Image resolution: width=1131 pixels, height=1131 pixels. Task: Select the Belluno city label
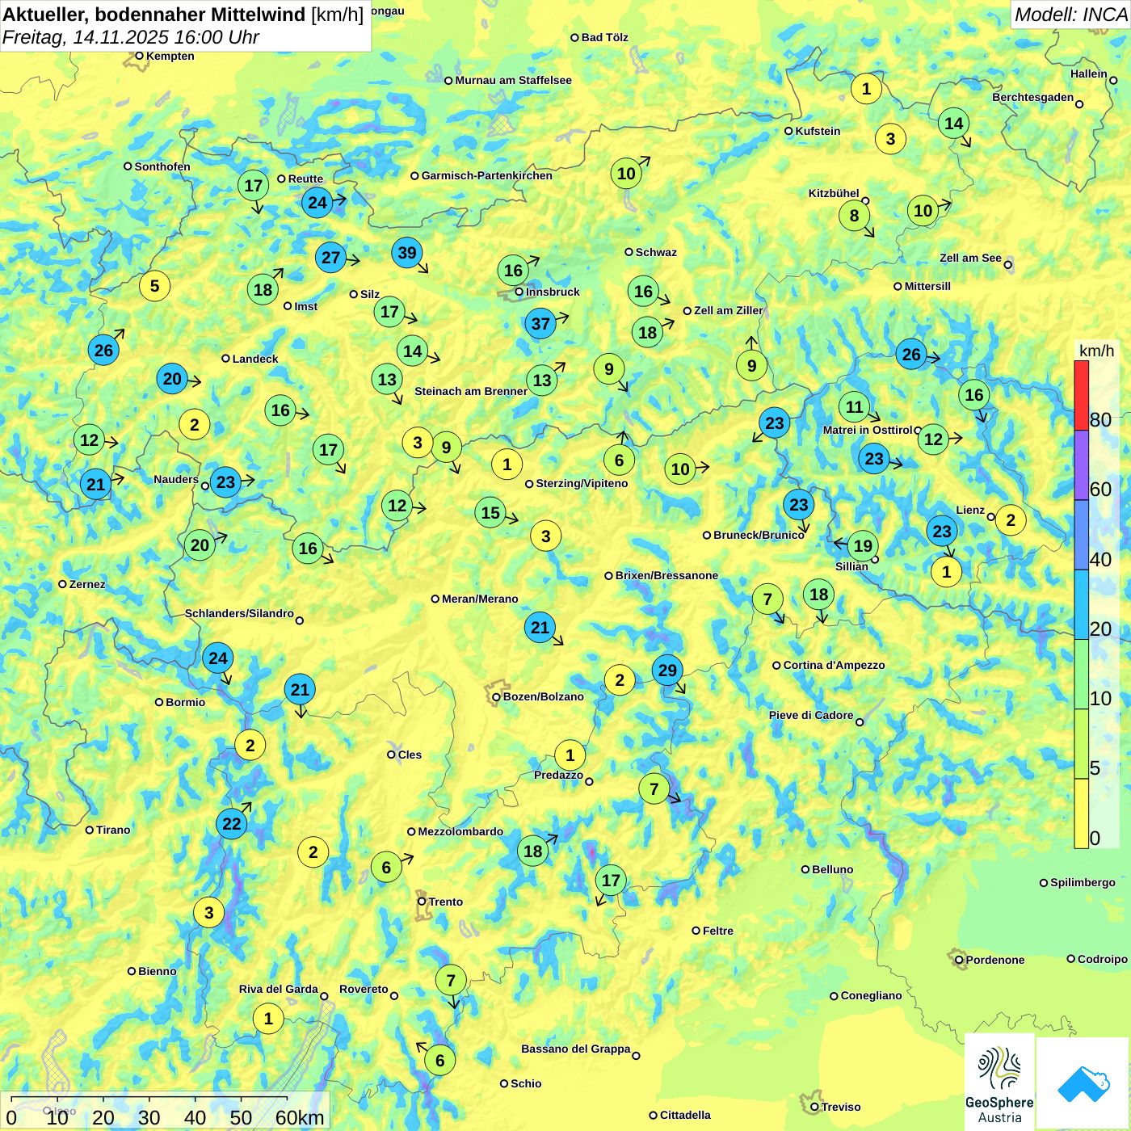pyautogui.click(x=833, y=869)
